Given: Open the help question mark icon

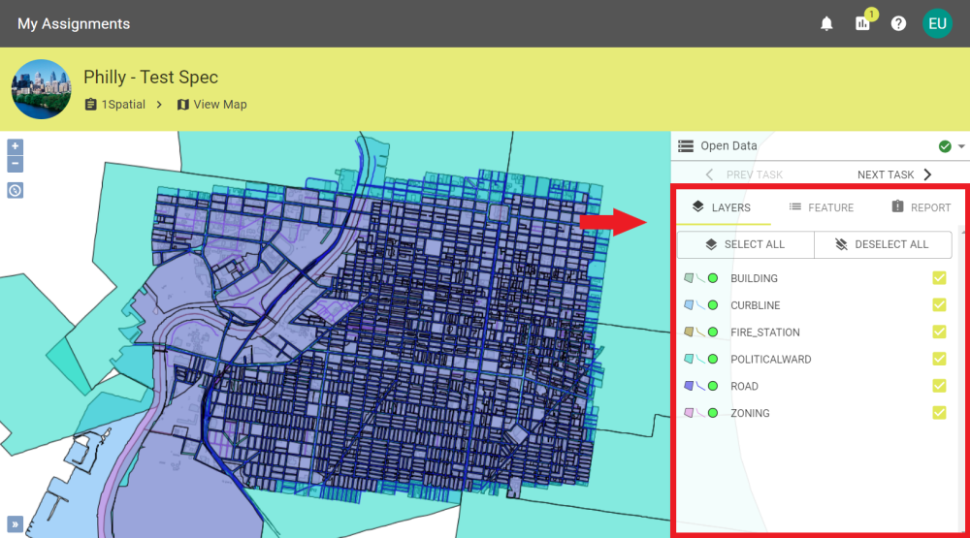Looking at the screenshot, I should point(898,23).
